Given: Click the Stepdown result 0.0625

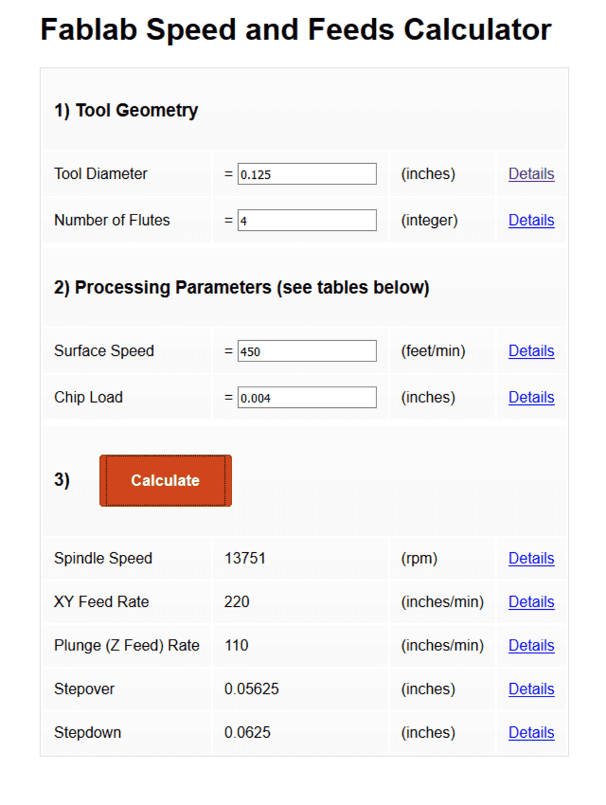Looking at the screenshot, I should point(247,733).
